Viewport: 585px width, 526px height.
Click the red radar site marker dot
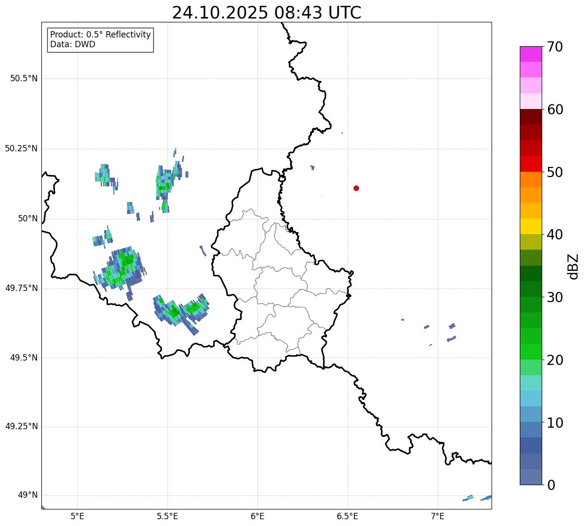click(356, 188)
